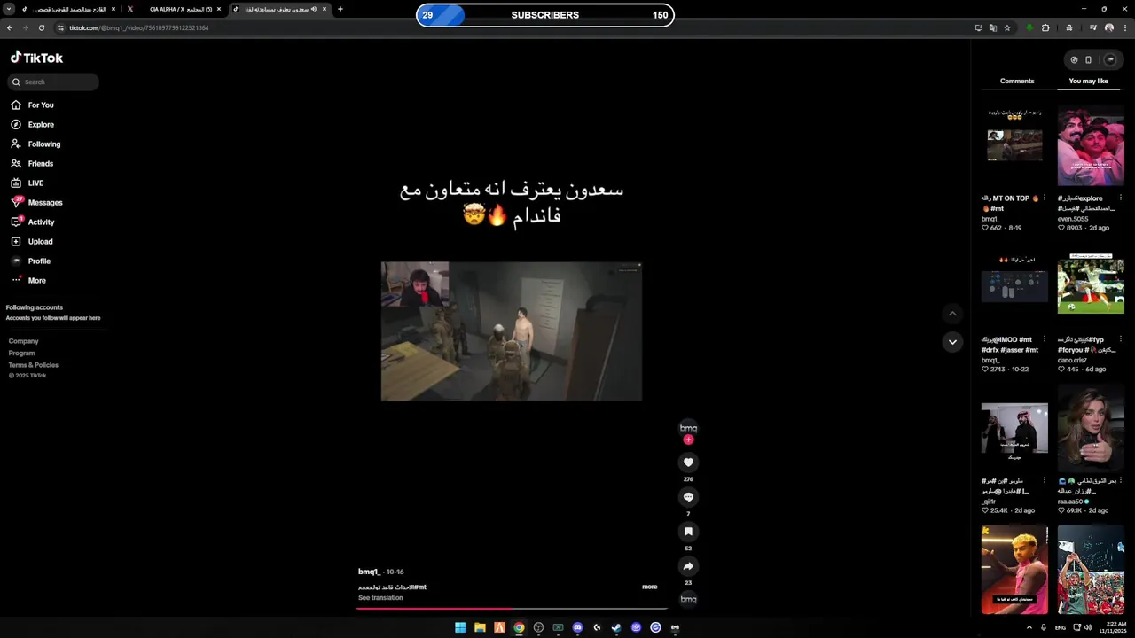Image resolution: width=1135 pixels, height=638 pixels.
Task: Share the video with arrow icon
Action: point(688,566)
